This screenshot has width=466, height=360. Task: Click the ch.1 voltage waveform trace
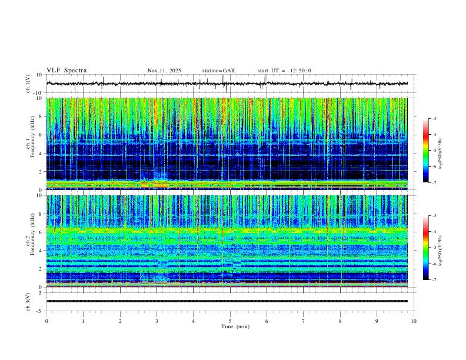(x=227, y=84)
